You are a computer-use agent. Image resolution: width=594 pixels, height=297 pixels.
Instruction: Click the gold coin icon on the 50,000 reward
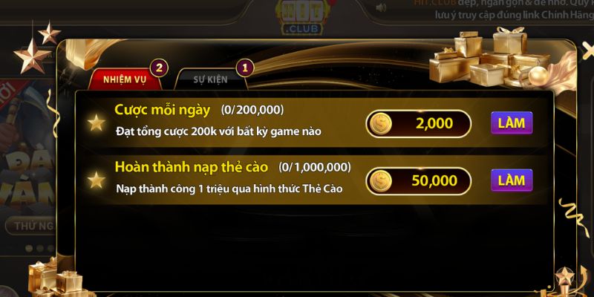tap(381, 181)
